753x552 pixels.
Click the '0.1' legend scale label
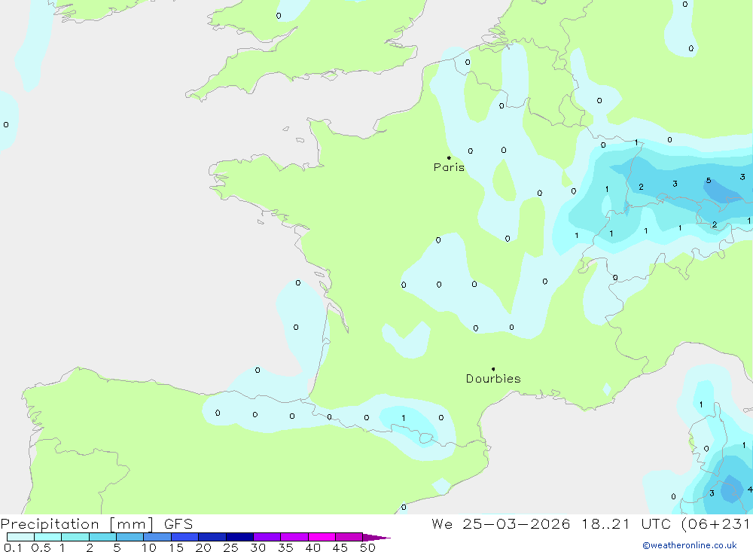[x=13, y=547]
